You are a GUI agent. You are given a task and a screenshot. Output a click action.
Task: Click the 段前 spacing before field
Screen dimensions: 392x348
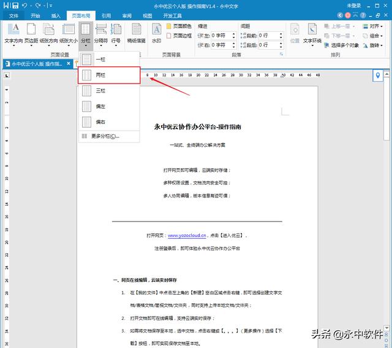(x=268, y=36)
